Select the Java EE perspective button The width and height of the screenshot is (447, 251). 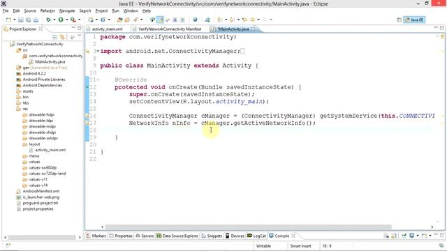coord(414,20)
